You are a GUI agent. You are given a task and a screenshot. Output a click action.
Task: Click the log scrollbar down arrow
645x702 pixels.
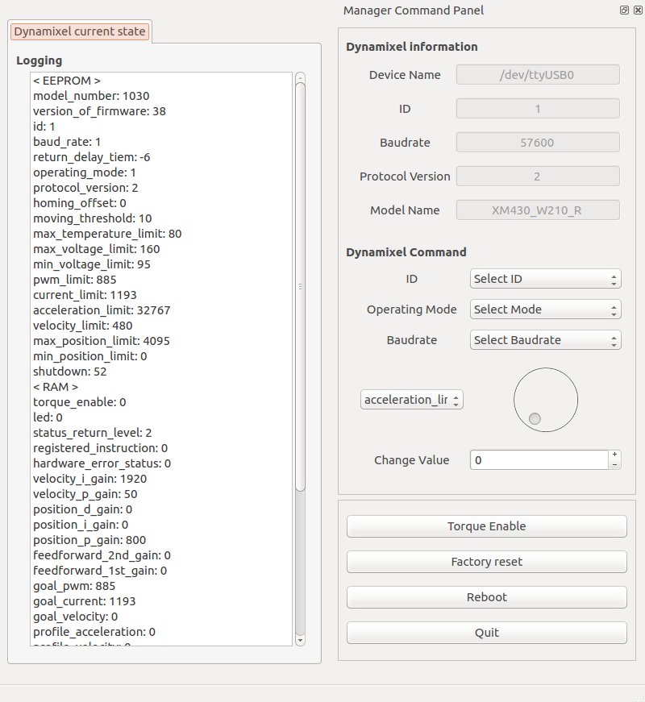click(x=300, y=638)
